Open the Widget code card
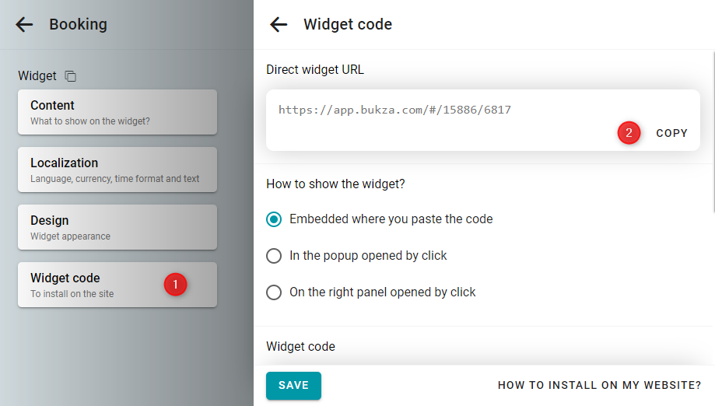The width and height of the screenshot is (715, 406). click(x=117, y=285)
